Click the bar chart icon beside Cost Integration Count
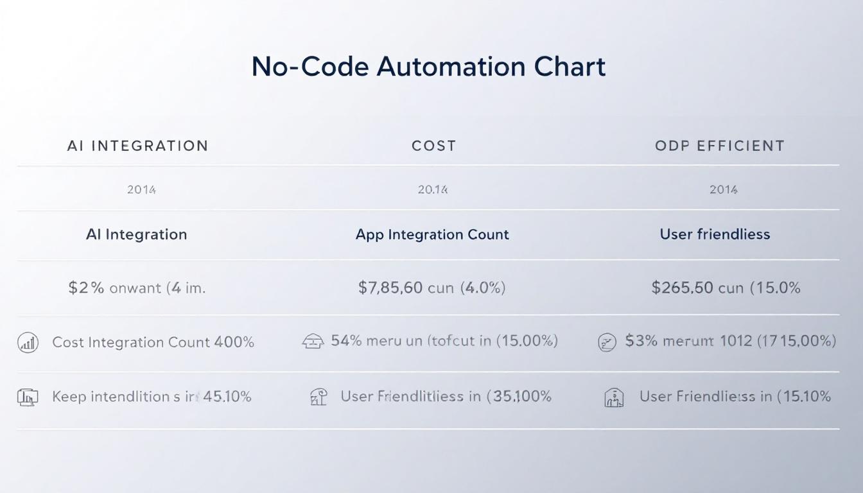Viewport: 863px width, 493px height. pyautogui.click(x=28, y=343)
